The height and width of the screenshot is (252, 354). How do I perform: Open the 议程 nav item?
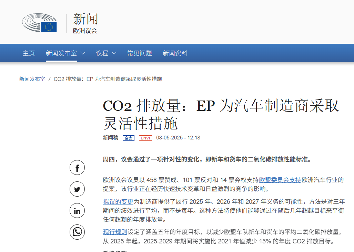[102, 53]
